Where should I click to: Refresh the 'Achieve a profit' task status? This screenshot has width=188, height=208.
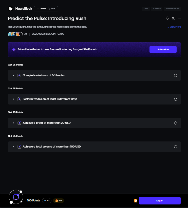coord(176,123)
